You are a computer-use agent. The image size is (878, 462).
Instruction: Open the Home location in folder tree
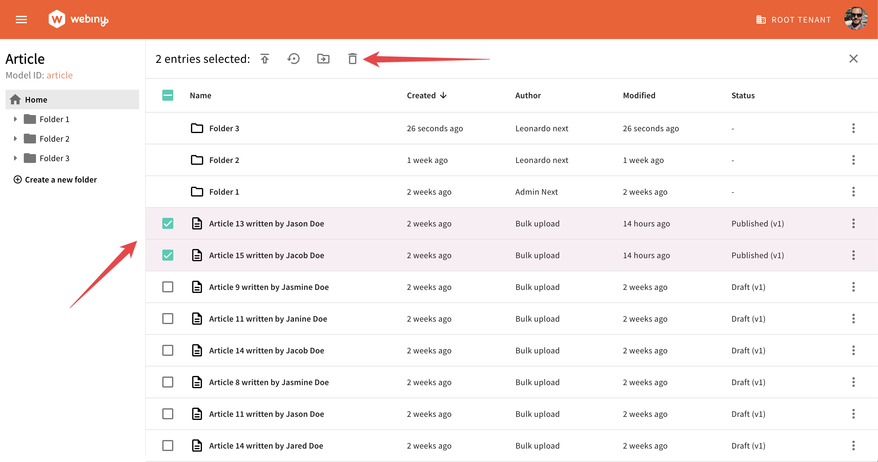[36, 99]
